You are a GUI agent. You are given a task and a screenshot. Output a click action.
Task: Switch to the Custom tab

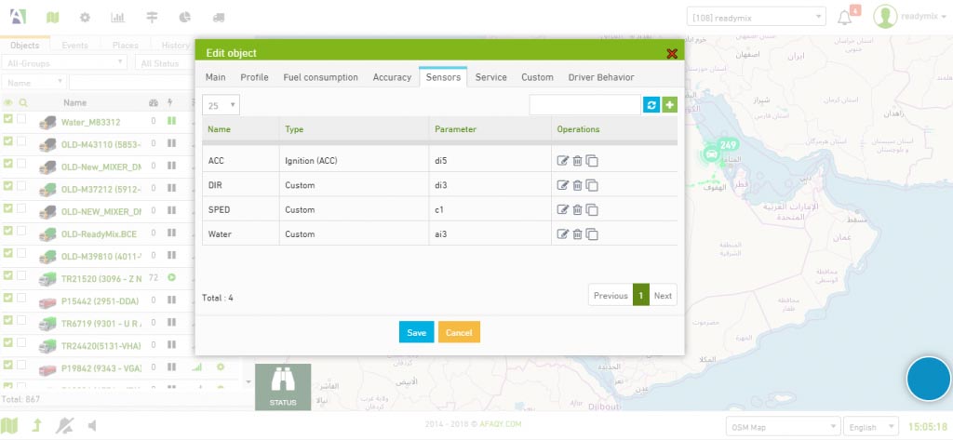click(x=537, y=77)
